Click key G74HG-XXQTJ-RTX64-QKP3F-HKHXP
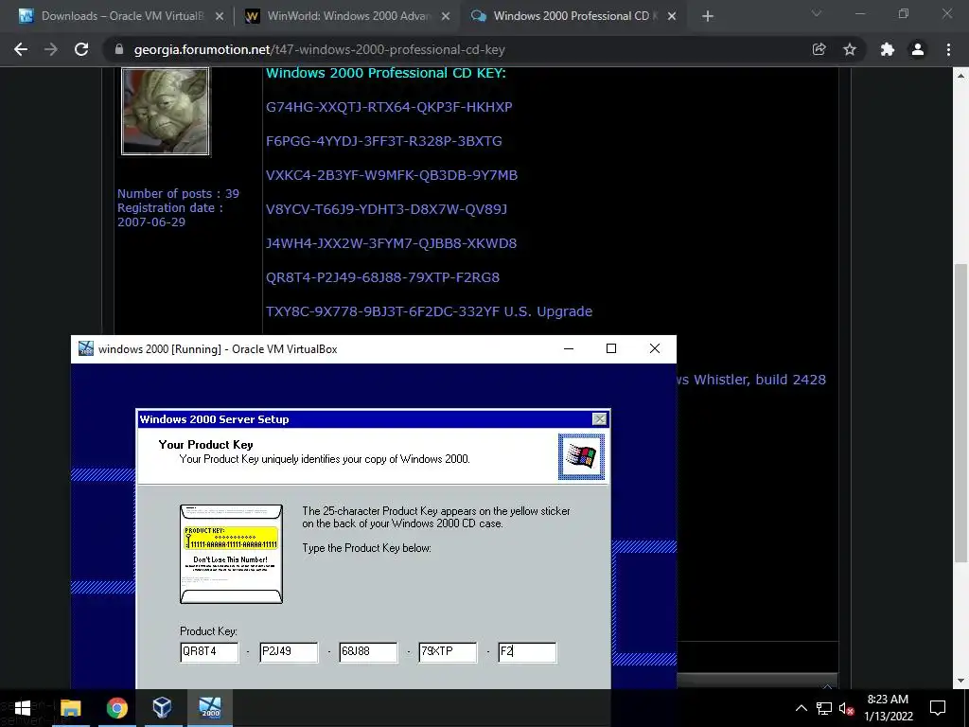The width and height of the screenshot is (969, 727). click(x=389, y=107)
